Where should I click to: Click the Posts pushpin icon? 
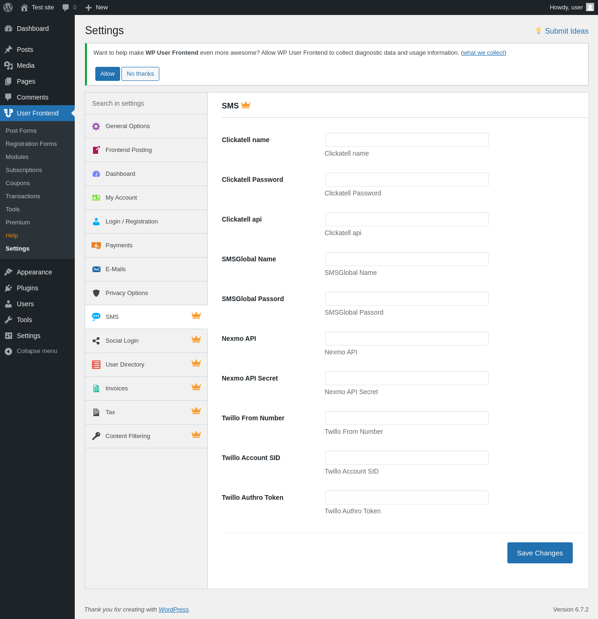pos(8,50)
